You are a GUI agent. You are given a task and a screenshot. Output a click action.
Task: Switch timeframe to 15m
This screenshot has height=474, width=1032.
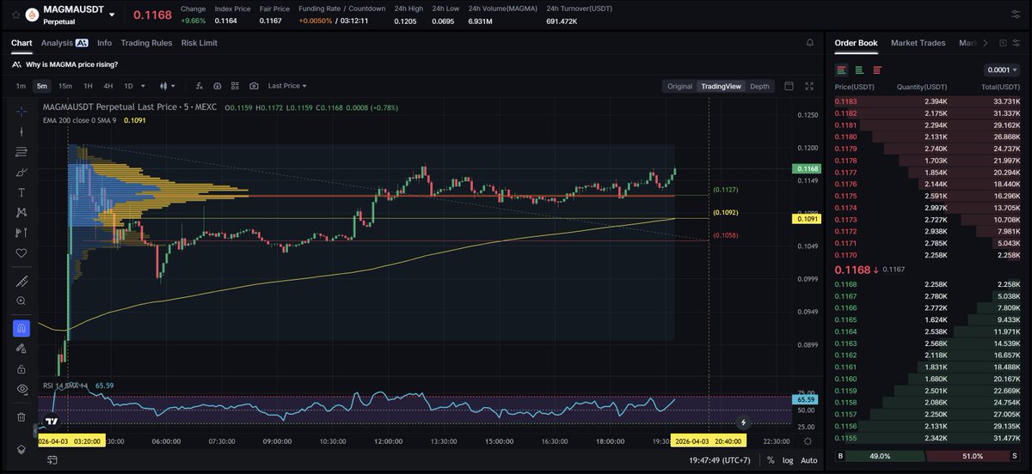[65, 86]
